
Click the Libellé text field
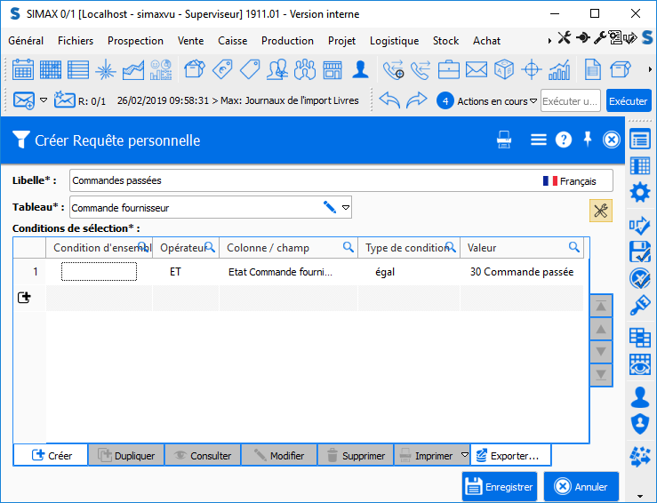pos(302,180)
